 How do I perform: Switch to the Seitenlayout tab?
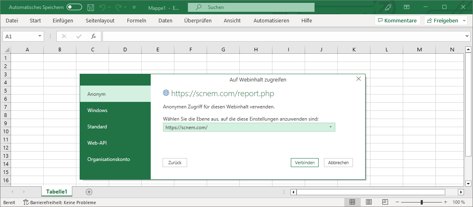click(x=100, y=20)
